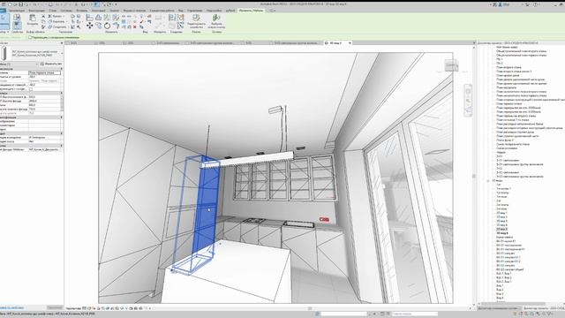Screen dimensions: 565x318
Task: Open 3-01 in the Project Browser
Action: 500,156
